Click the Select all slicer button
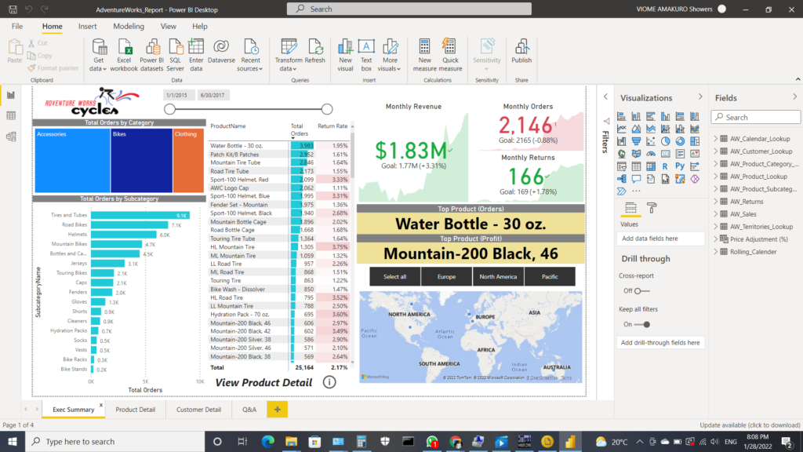The image size is (803, 452). (395, 277)
